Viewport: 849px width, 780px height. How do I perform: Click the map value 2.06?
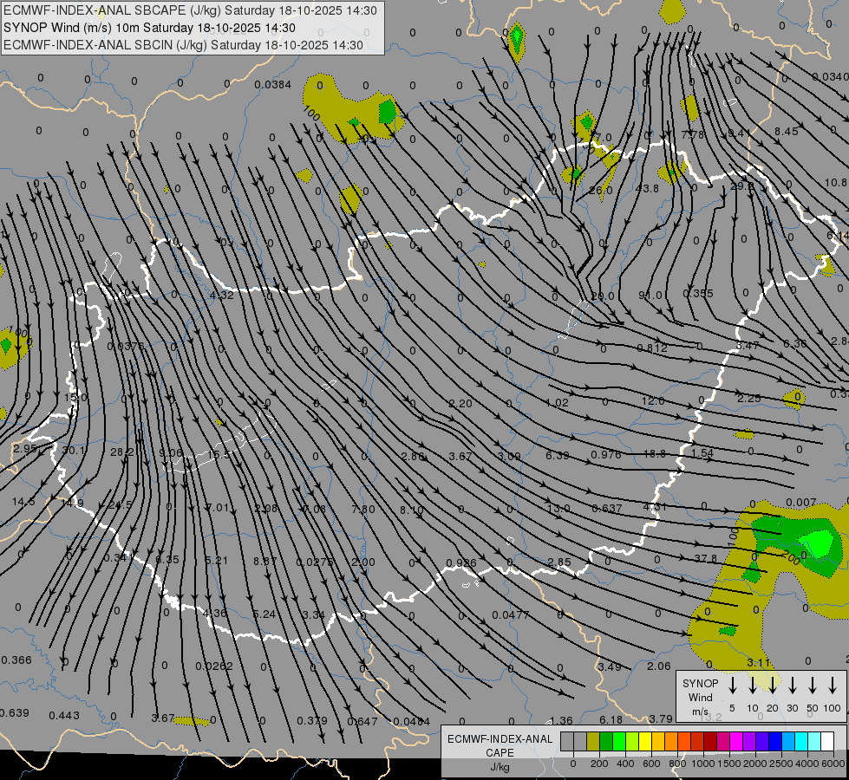coord(659,666)
